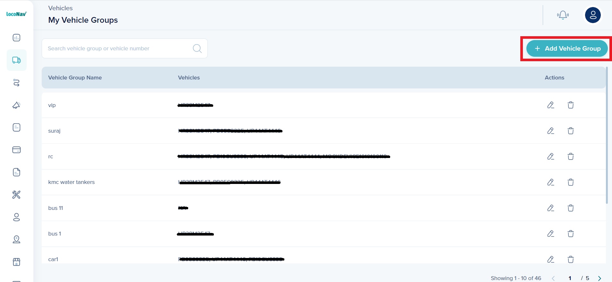The width and height of the screenshot is (612, 282).
Task: Click the vertical table scrollbar
Action: [x=607, y=135]
